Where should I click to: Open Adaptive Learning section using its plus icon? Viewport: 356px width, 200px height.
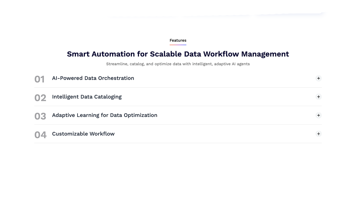tap(318, 115)
